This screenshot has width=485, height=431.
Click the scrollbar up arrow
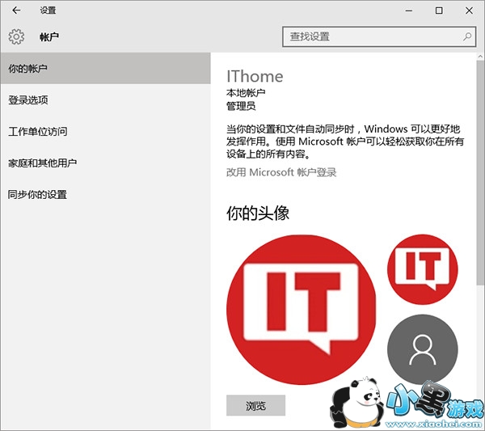pos(480,57)
